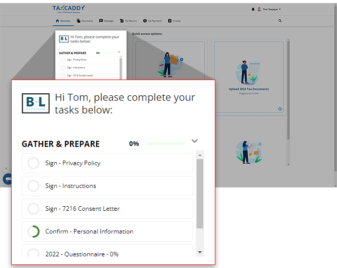Open the chat bubble widget
The height and width of the screenshot is (268, 337).
click(x=8, y=179)
